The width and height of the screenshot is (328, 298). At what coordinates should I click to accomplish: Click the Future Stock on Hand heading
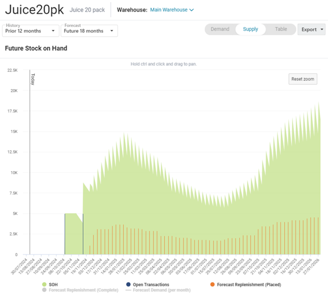coord(36,48)
